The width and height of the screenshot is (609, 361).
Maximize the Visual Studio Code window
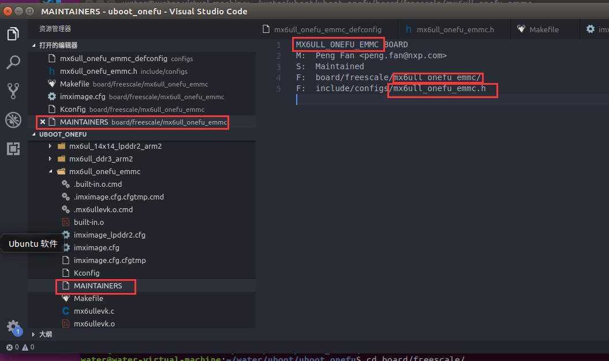pyautogui.click(x=29, y=12)
